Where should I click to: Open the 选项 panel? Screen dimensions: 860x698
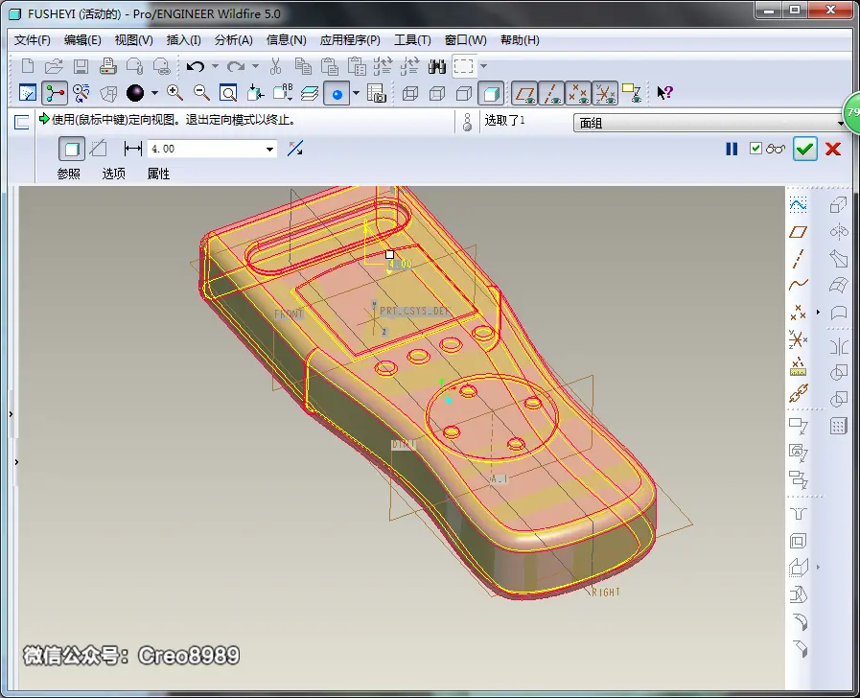pos(113,174)
